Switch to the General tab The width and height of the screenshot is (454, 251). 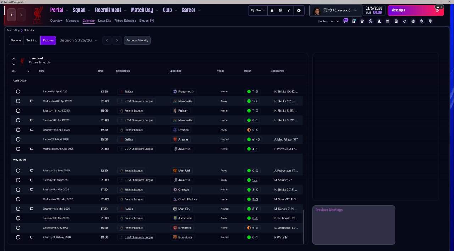(16, 40)
